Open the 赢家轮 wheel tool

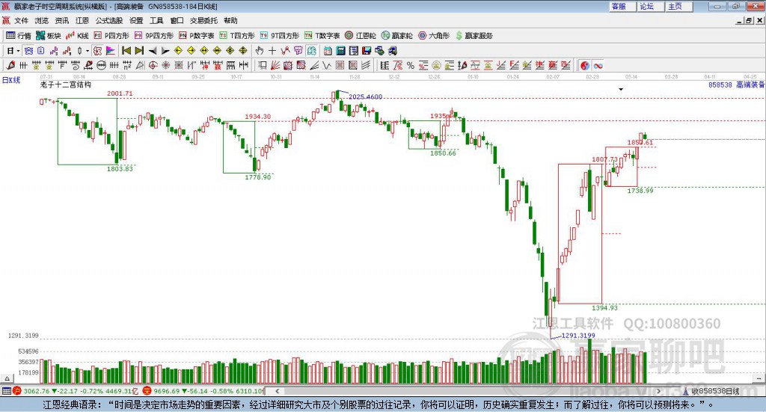tap(397, 36)
